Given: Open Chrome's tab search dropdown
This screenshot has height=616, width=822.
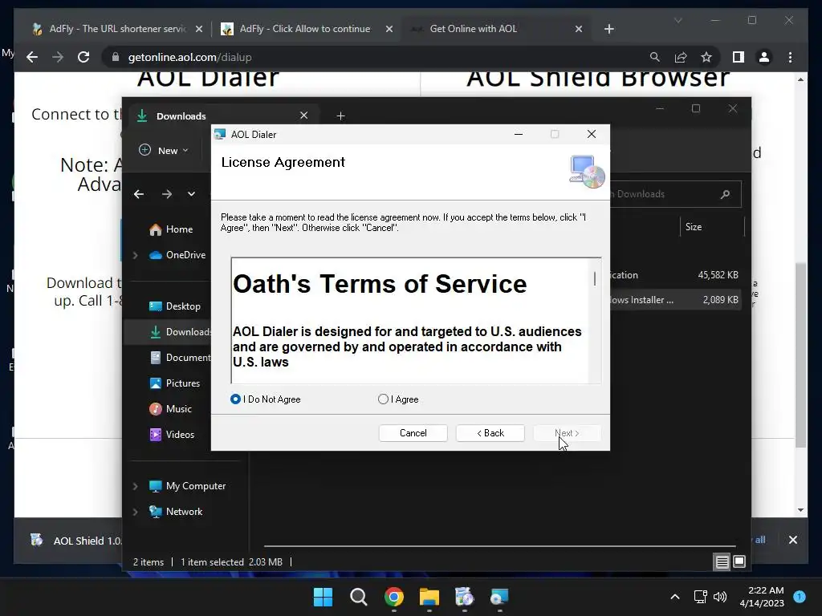Looking at the screenshot, I should [x=678, y=20].
